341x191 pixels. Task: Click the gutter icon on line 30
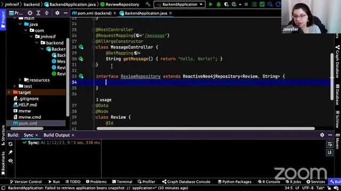[81, 59]
